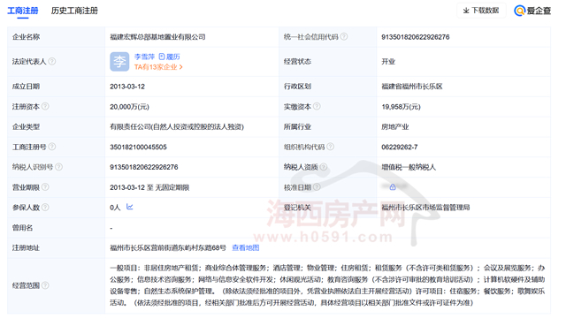Click organization code 06229262-7
This screenshot has height=326, width=566.
[x=400, y=148]
